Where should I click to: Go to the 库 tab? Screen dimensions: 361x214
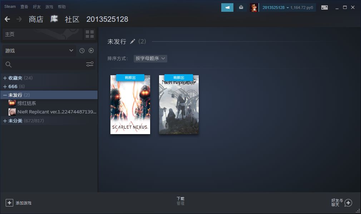point(54,19)
